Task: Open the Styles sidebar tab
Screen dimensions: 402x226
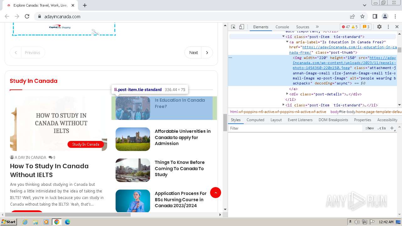Action: [x=236, y=120]
